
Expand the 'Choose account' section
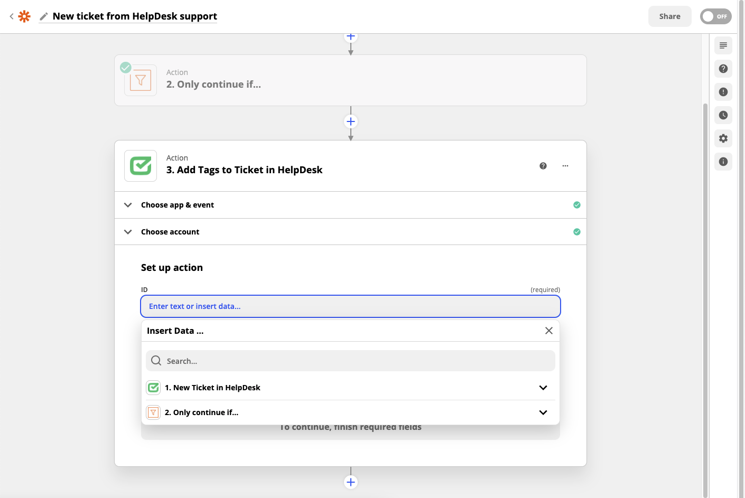(x=350, y=232)
